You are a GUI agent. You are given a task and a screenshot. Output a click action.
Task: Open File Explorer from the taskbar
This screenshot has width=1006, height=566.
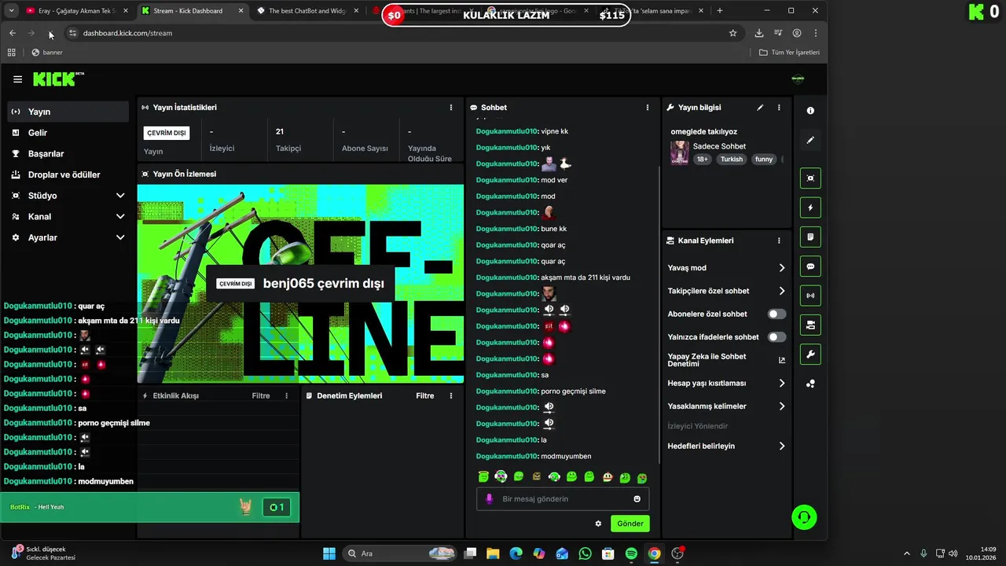pyautogui.click(x=492, y=553)
